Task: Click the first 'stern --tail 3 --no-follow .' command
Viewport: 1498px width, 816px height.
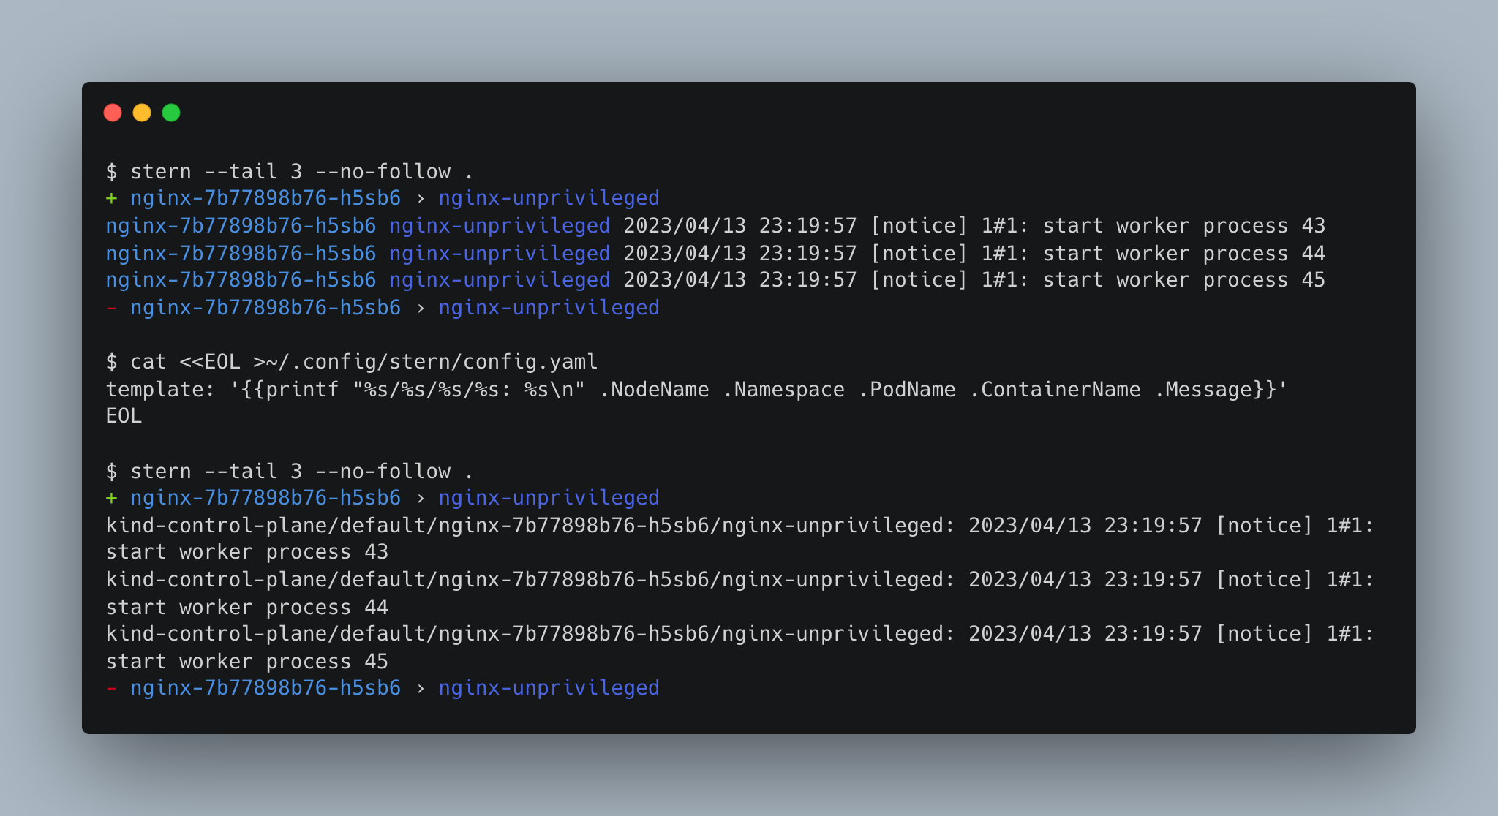Action: [x=290, y=172]
